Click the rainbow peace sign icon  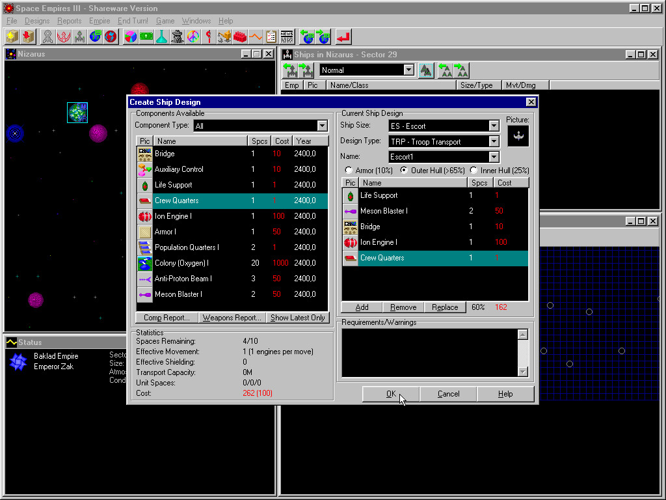point(193,36)
